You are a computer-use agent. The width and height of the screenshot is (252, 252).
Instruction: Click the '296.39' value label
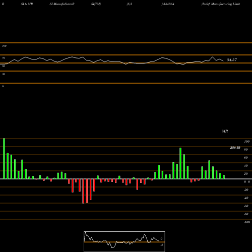coord(235,148)
